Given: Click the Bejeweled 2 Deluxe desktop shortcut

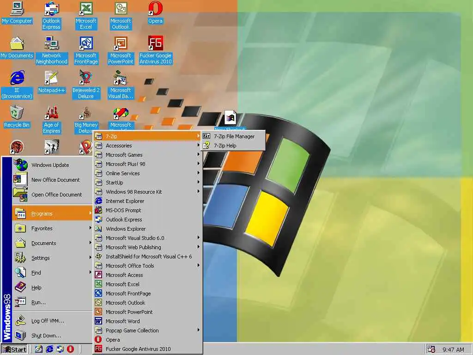Looking at the screenshot, I should [86, 85].
